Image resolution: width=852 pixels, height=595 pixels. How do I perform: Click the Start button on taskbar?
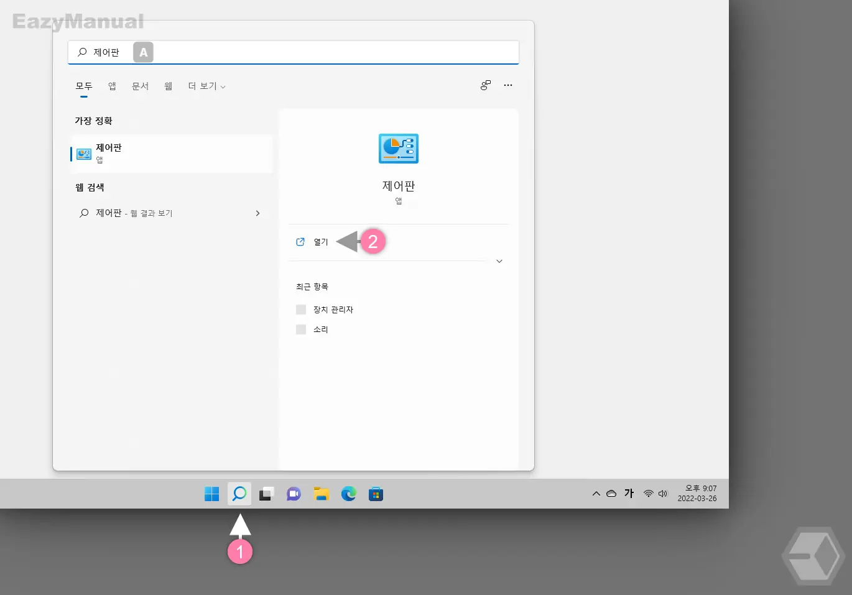211,494
